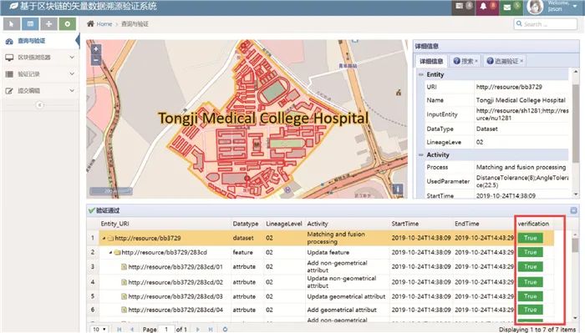This screenshot has height=333, width=585.
Task: Click the page number input field
Action: 166,330
